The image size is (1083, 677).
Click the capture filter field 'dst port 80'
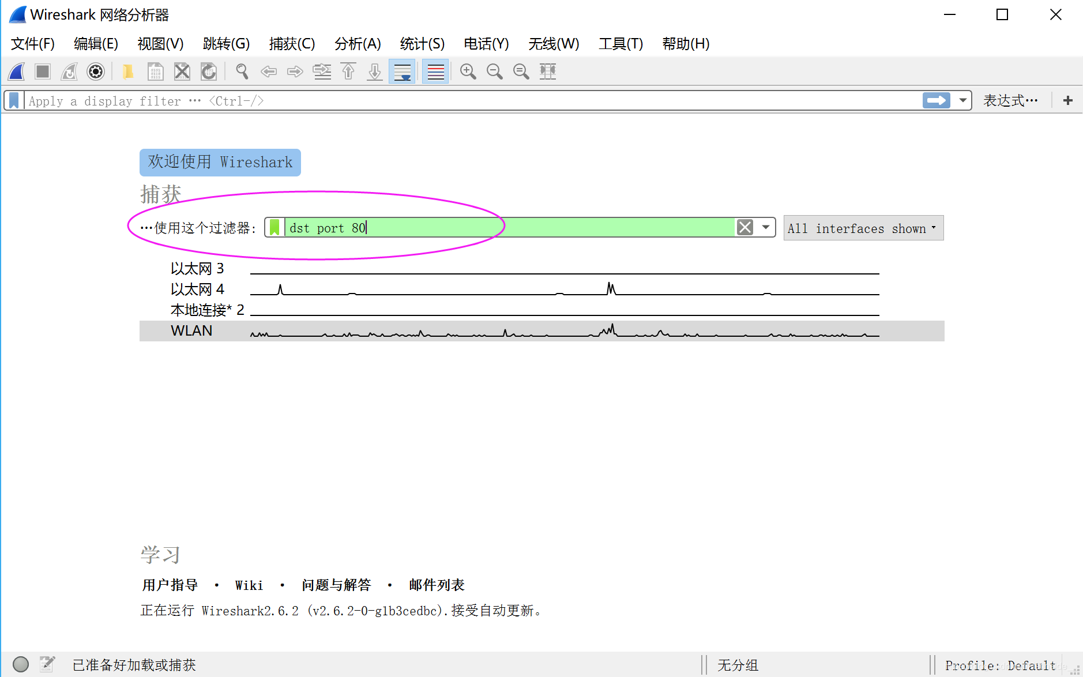(x=510, y=227)
